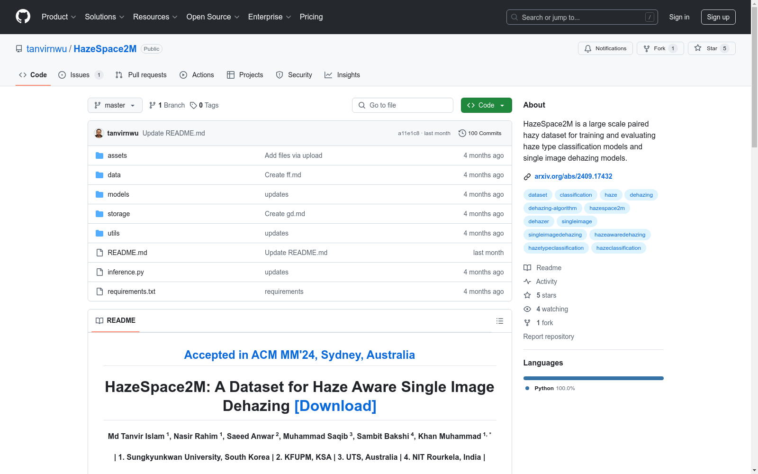This screenshot has height=474, width=758.
Task: Expand the Enterprise menu
Action: click(x=270, y=17)
